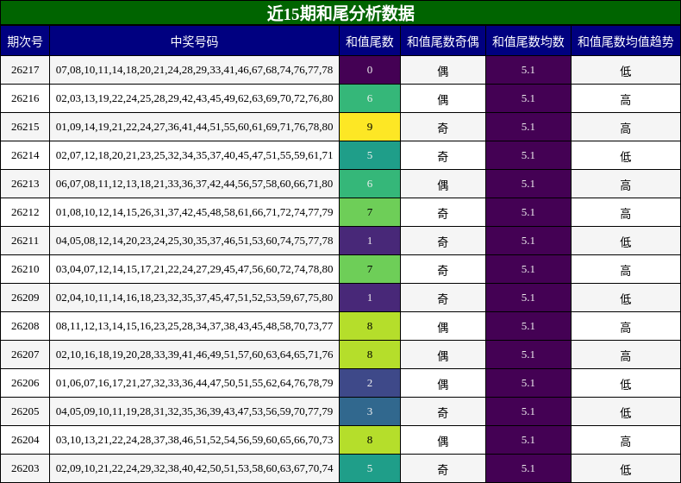Click winning numbers starting 03,10,13,21

click(x=194, y=440)
